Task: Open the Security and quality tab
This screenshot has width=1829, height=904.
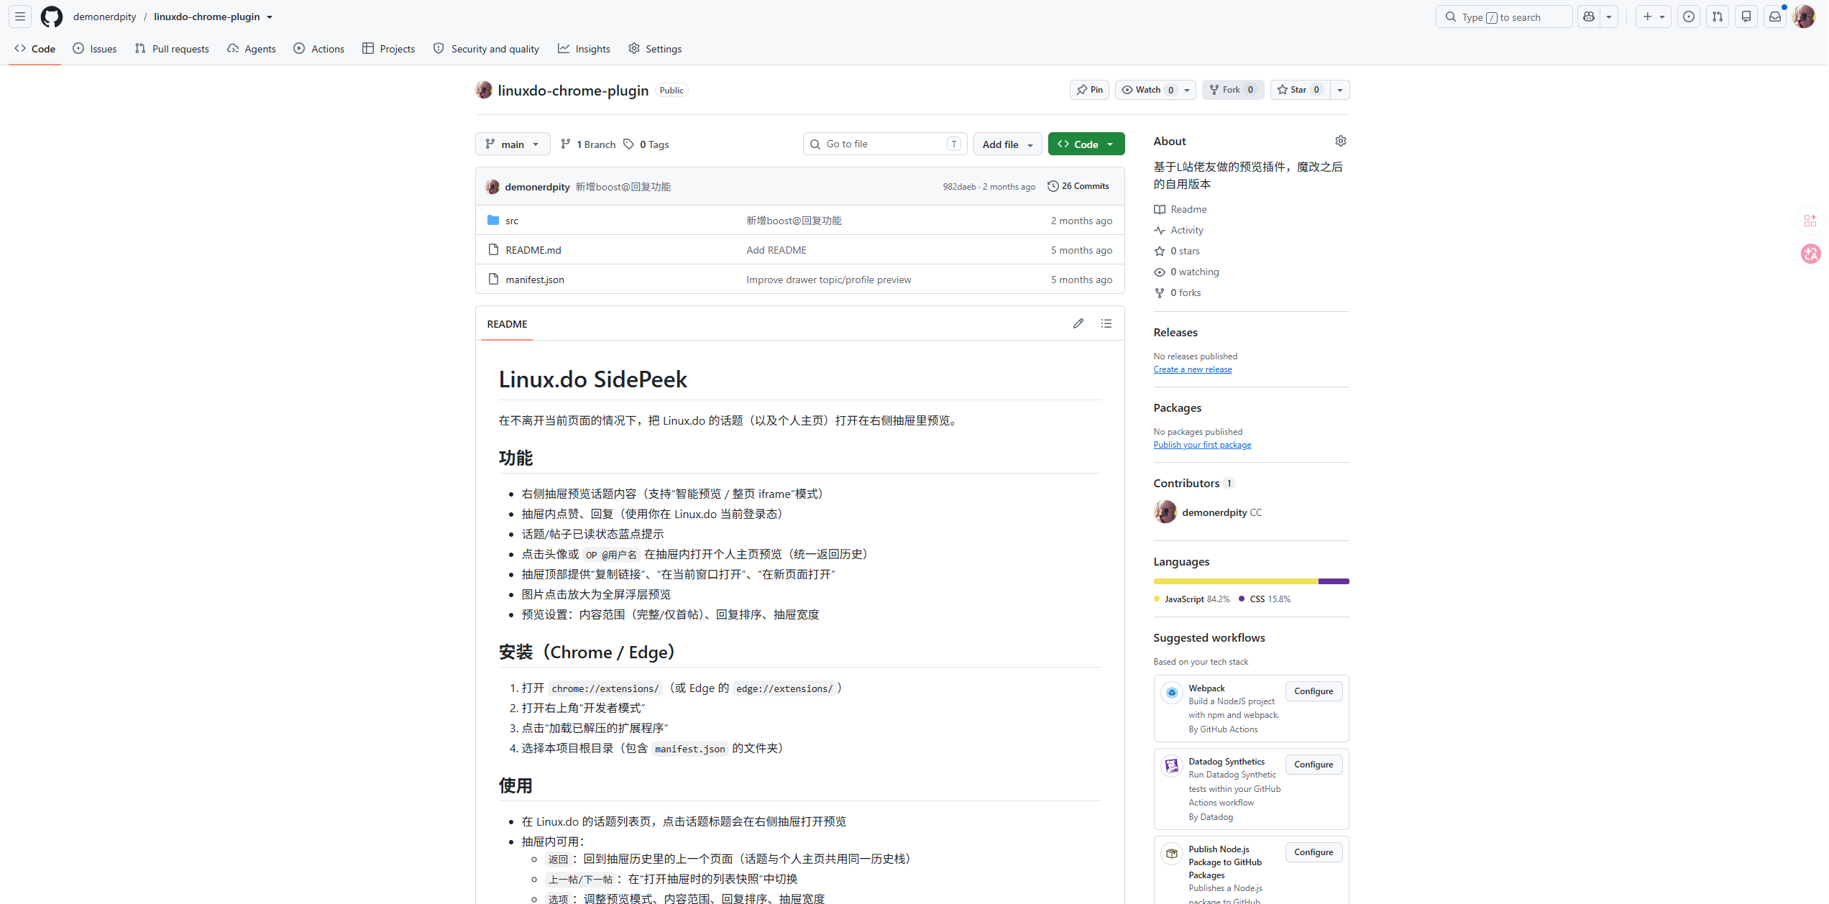Action: pyautogui.click(x=487, y=49)
